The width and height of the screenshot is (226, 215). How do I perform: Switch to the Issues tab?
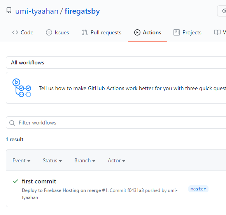[57, 32]
